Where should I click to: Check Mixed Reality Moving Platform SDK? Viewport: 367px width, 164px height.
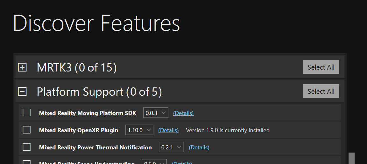click(x=26, y=113)
